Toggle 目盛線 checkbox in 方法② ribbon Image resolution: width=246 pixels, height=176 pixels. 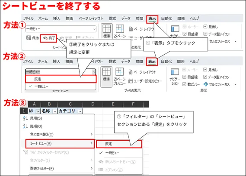pyautogui.click(x=184, y=77)
